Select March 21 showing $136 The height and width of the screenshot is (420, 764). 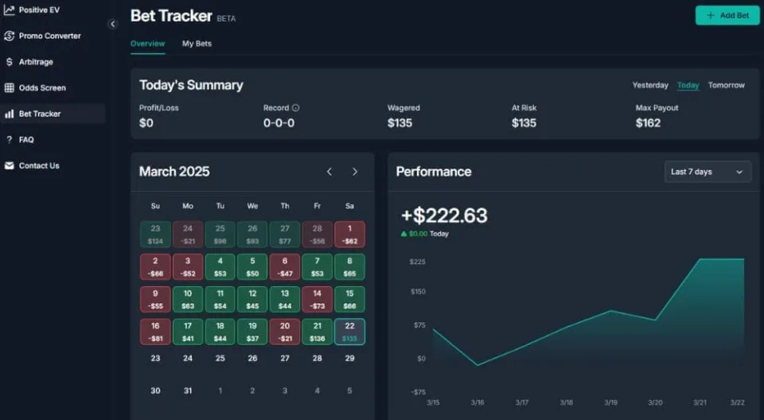pos(318,332)
